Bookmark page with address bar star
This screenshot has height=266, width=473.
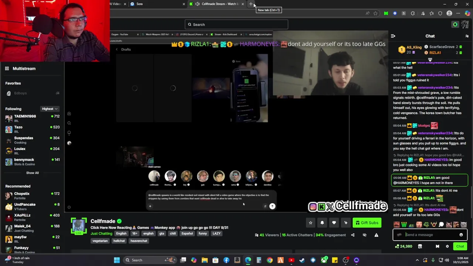click(375, 13)
